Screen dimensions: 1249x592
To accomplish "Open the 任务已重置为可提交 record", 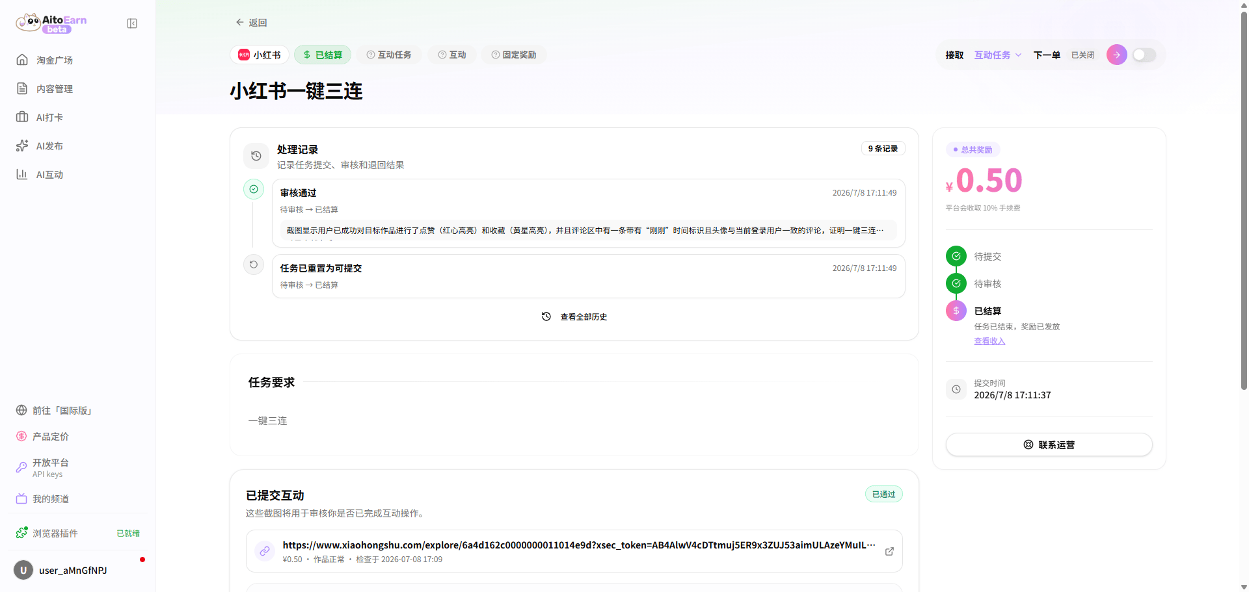I will (x=589, y=276).
